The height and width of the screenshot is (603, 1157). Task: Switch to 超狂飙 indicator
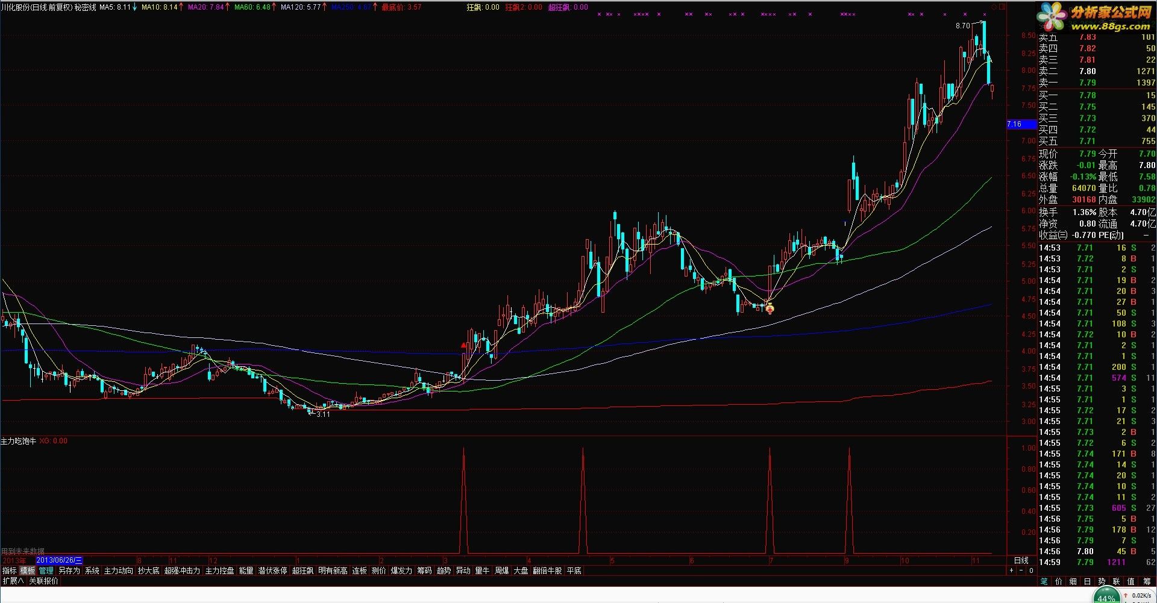coord(303,570)
